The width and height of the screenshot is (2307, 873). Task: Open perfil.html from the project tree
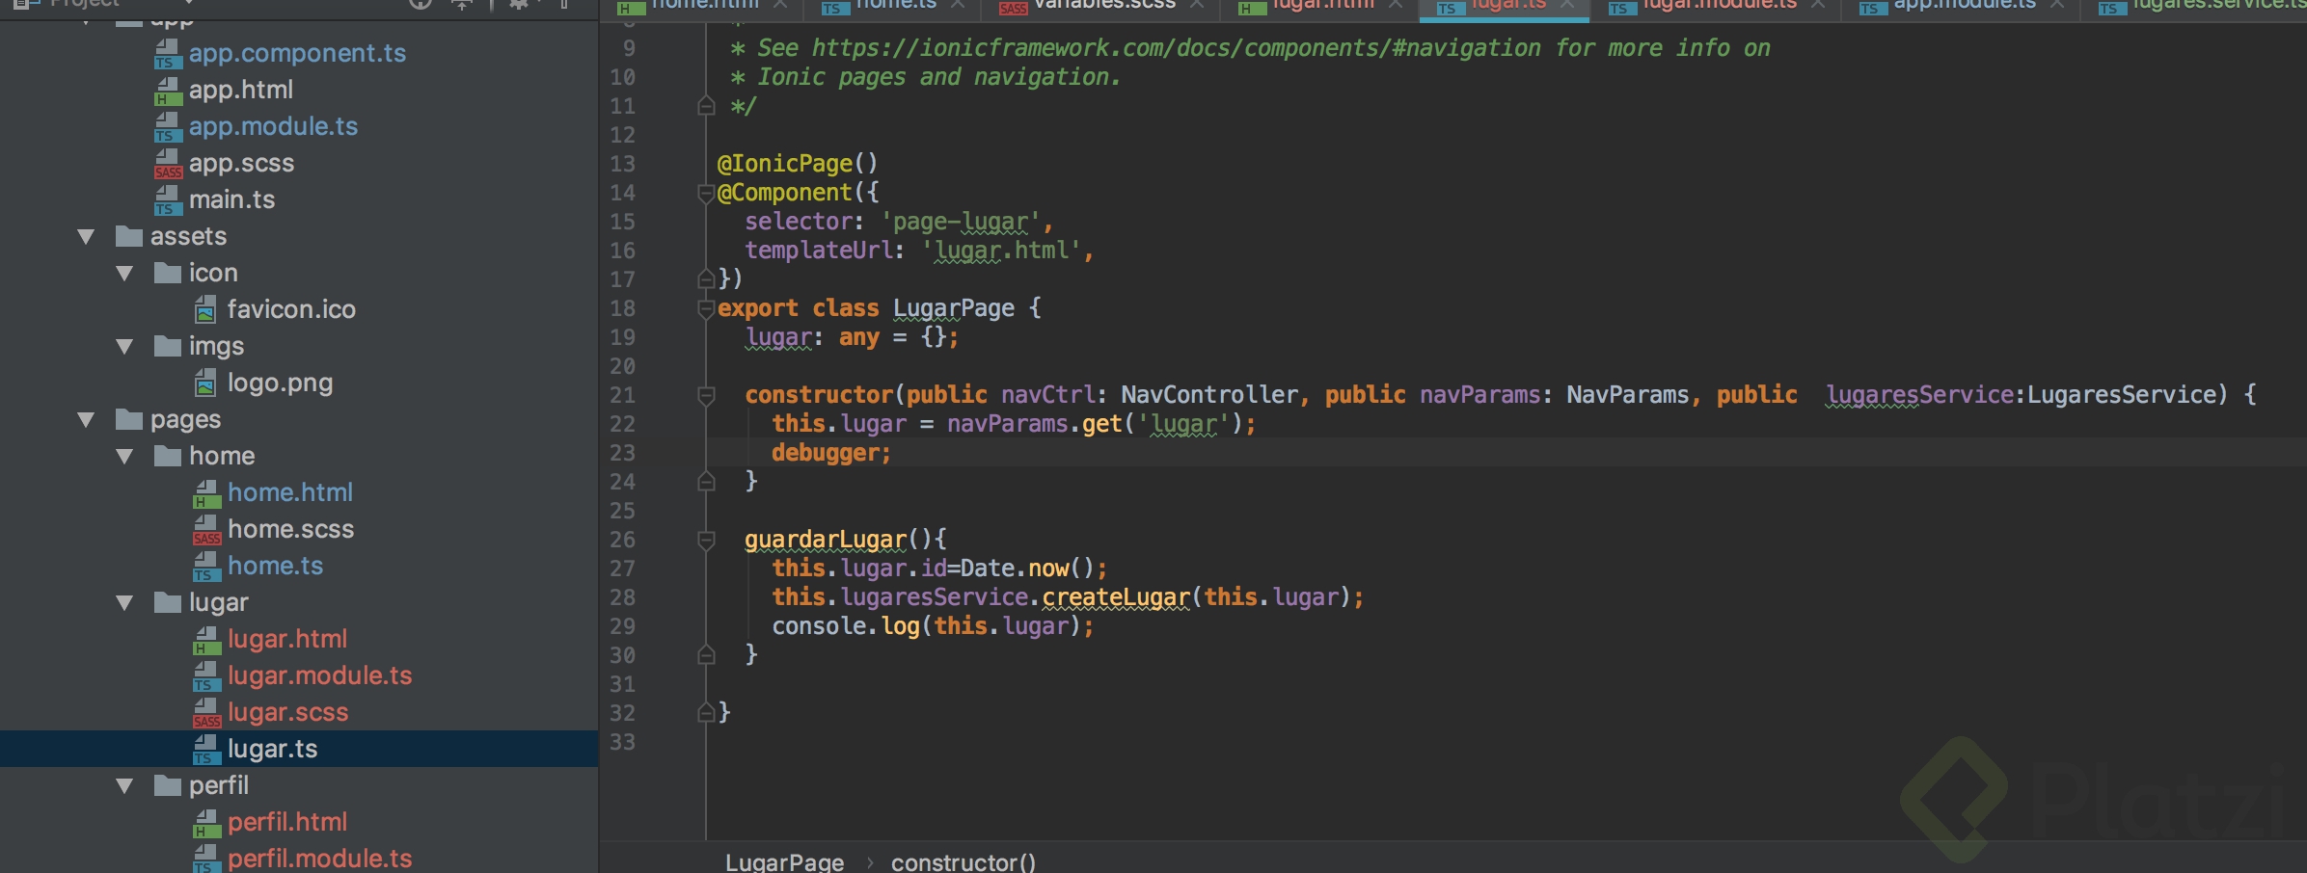[x=287, y=823]
